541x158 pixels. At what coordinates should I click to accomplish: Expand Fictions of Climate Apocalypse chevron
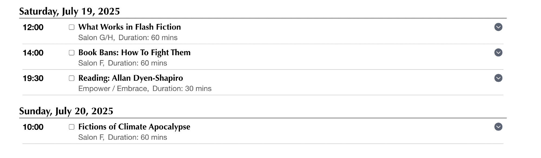tap(498, 127)
